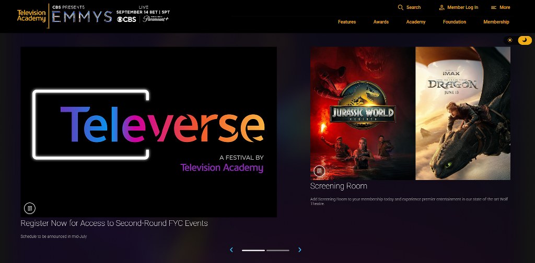Switch to light mode sun icon
The width and height of the screenshot is (535, 263).
coord(510,40)
